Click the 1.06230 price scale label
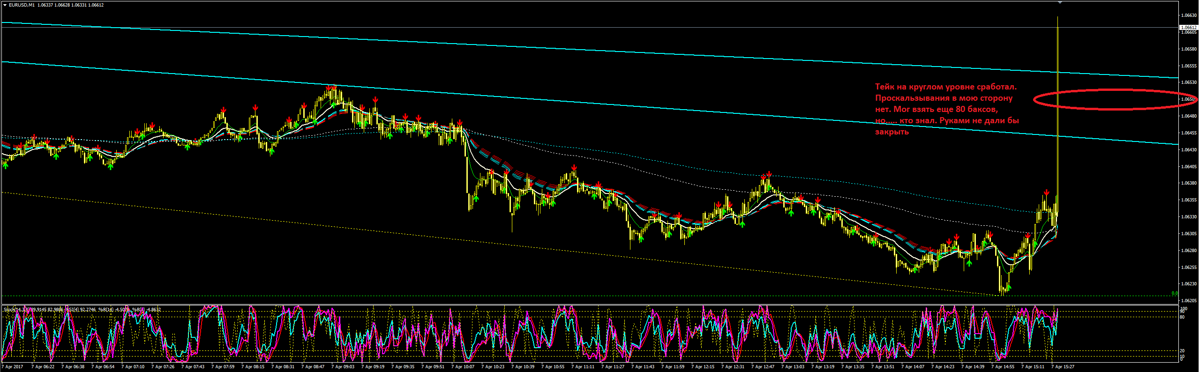 (1189, 284)
